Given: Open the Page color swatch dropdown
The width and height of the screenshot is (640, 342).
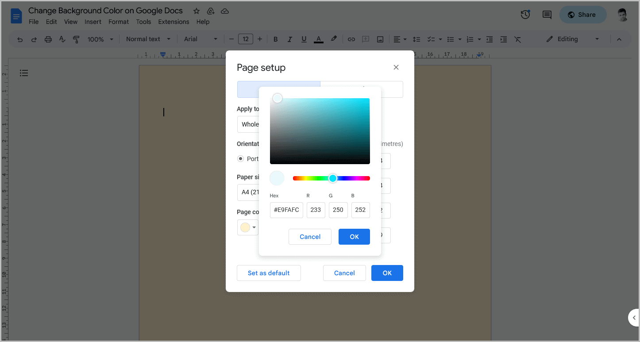Looking at the screenshot, I should pos(248,227).
